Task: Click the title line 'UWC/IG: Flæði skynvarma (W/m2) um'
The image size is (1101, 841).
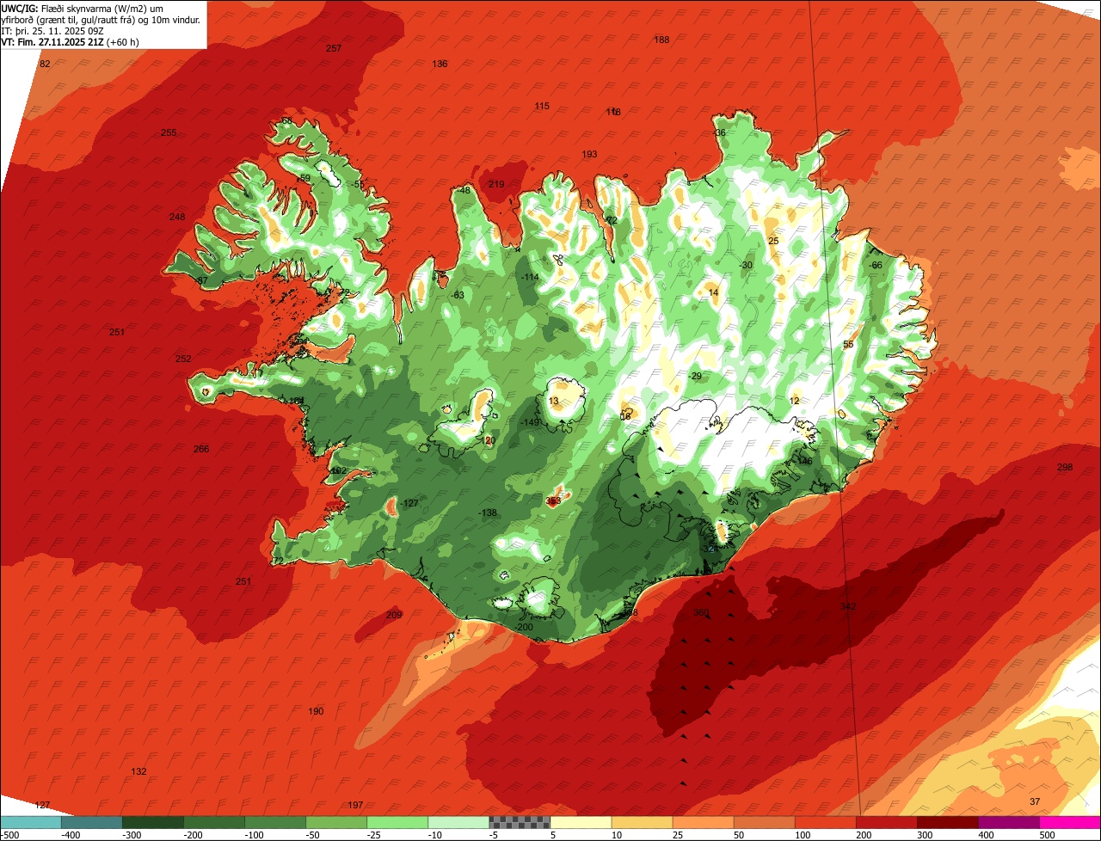Action: pyautogui.click(x=83, y=9)
